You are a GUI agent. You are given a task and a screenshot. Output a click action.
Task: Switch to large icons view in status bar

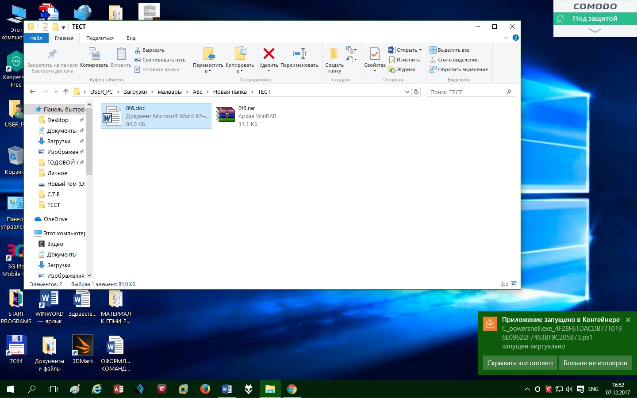coord(514,284)
